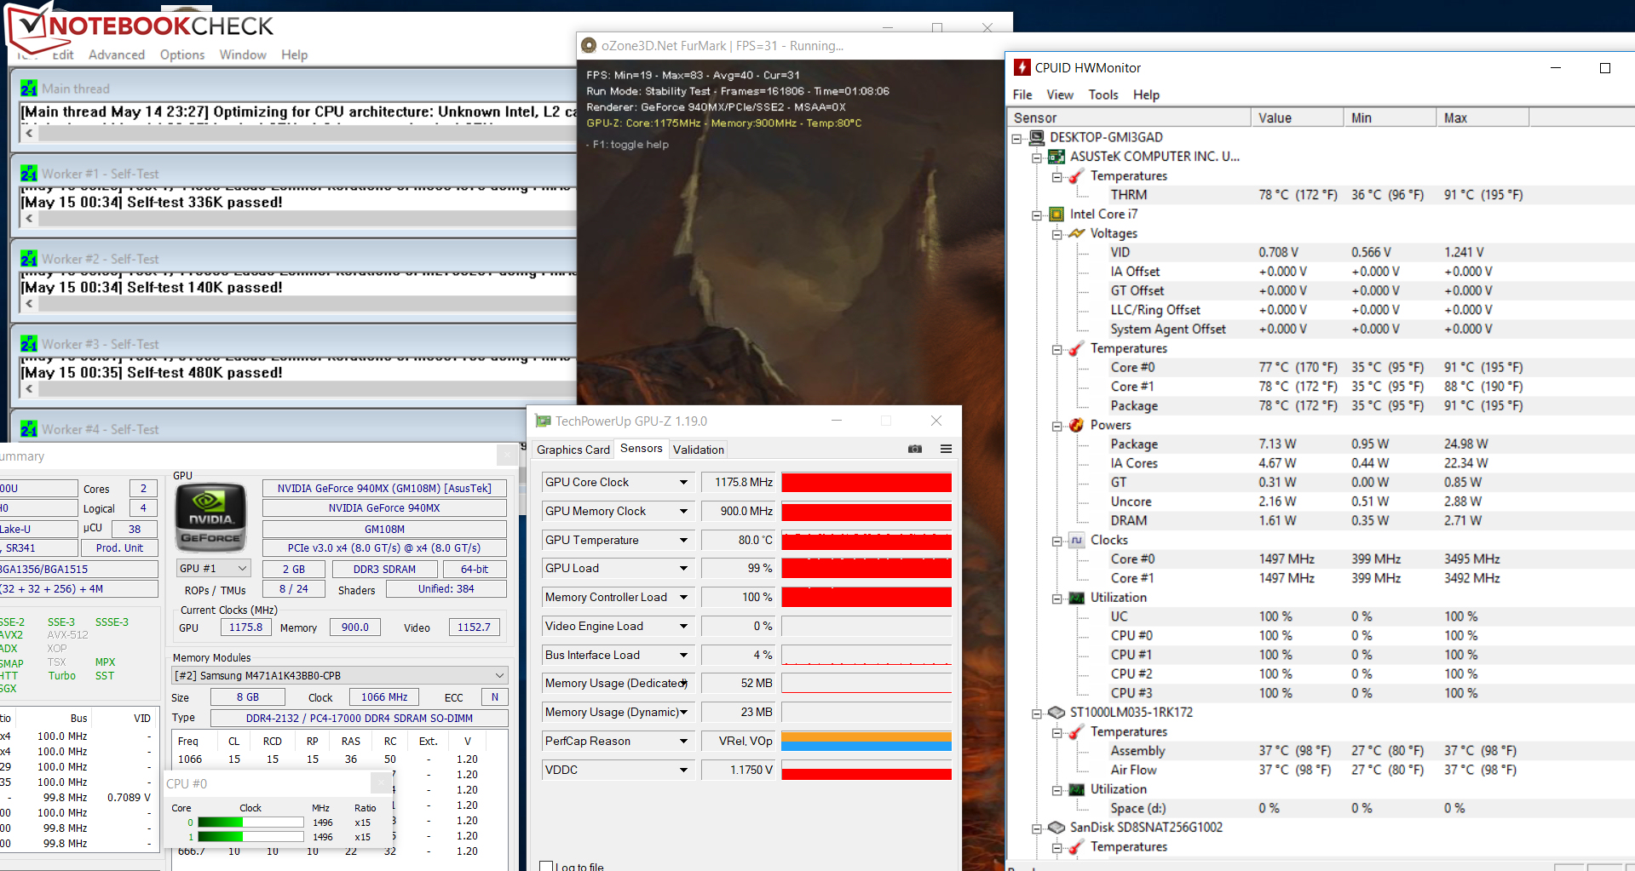Click the Powers flame icon
This screenshot has height=871, width=1635.
click(1077, 425)
